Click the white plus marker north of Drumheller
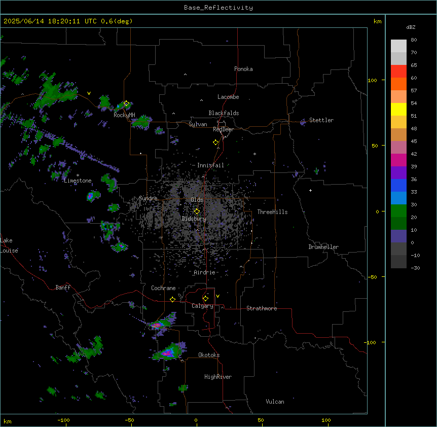437x427 pixels. point(310,190)
